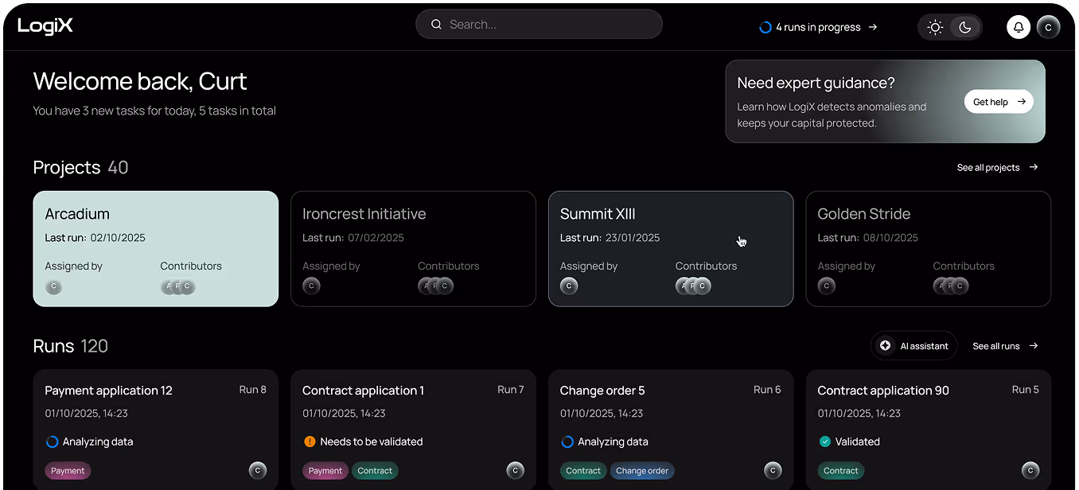Click the analyzing spinner on Payment application 12
The width and height of the screenshot is (1079, 490).
(51, 441)
